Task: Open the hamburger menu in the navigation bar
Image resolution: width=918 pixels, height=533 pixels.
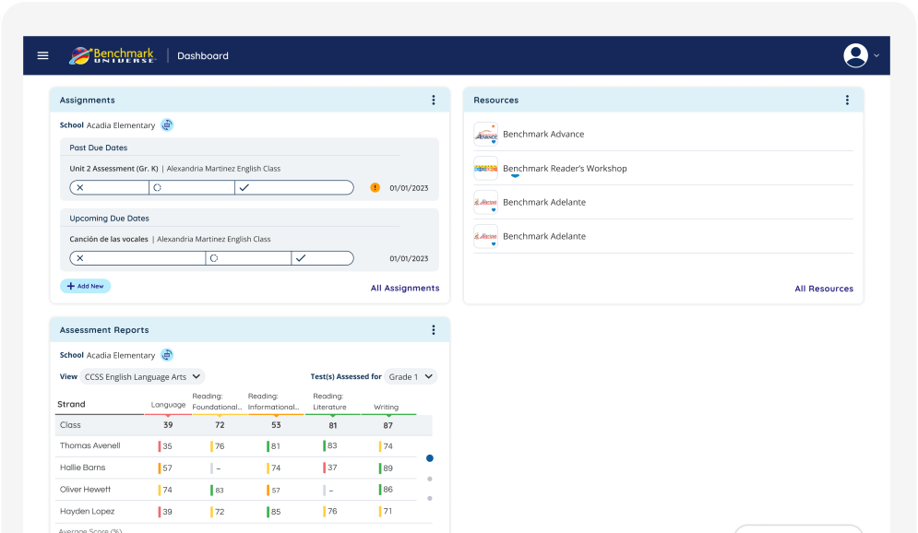Action: (42, 55)
